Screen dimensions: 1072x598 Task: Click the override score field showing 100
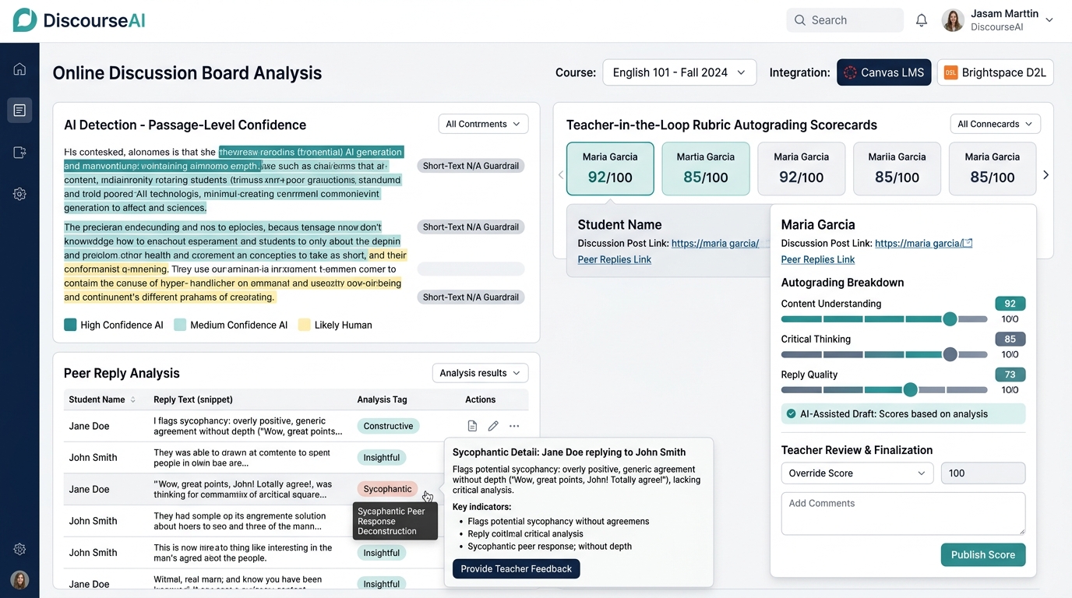point(983,473)
